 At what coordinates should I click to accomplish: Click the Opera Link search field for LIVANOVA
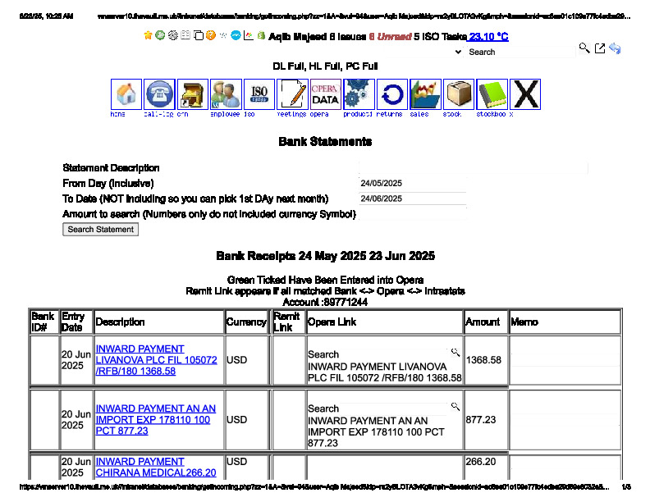tap(395, 354)
